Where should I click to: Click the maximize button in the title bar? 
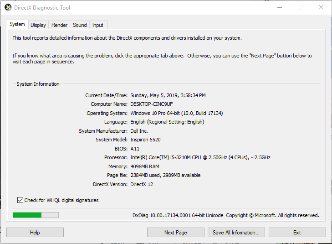300,8
